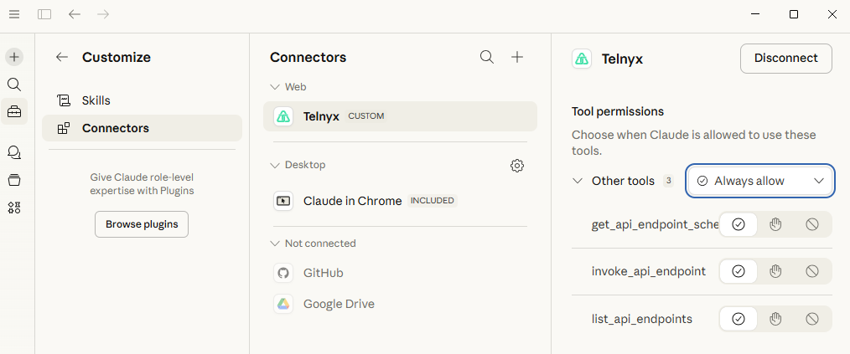Open the shapes grid rail icon
This screenshot has width=850, height=354.
click(14, 208)
